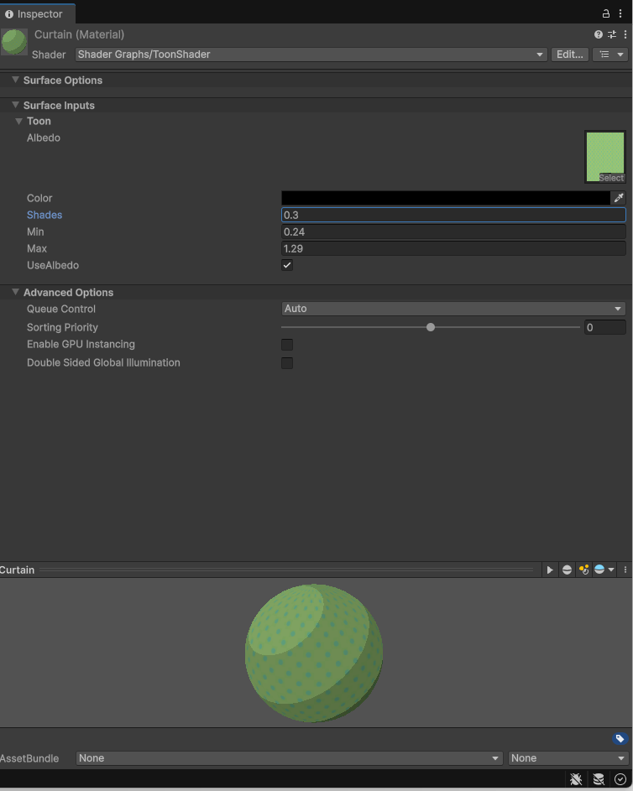
Task: Uncheck the UseAlbedo checkbox
Action: coord(287,265)
